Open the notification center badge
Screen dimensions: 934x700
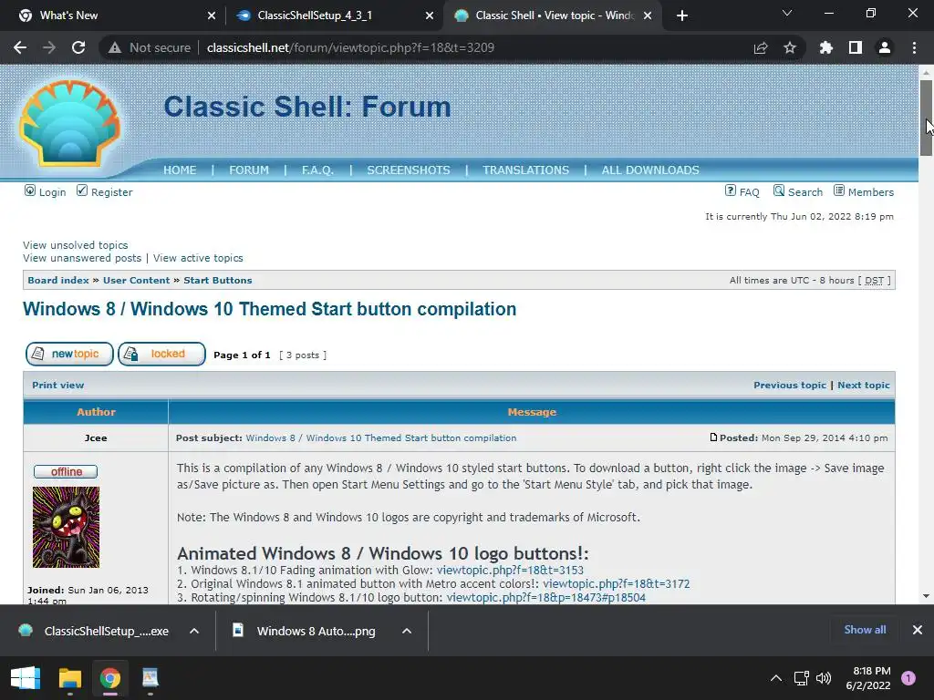tap(908, 678)
